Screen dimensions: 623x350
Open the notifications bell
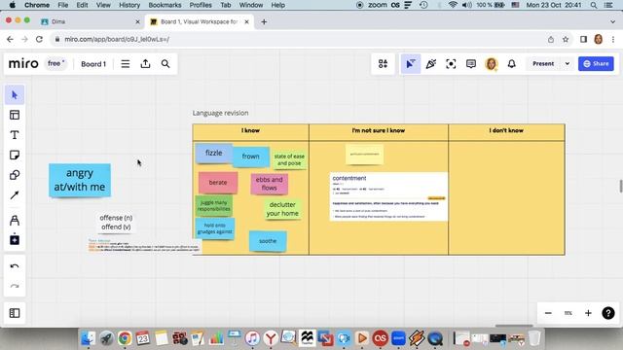[x=512, y=64]
